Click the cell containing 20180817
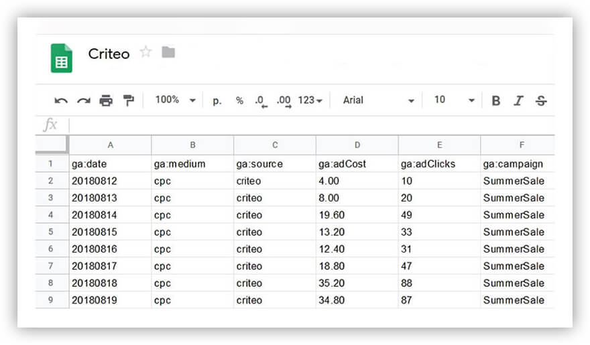 (x=110, y=266)
